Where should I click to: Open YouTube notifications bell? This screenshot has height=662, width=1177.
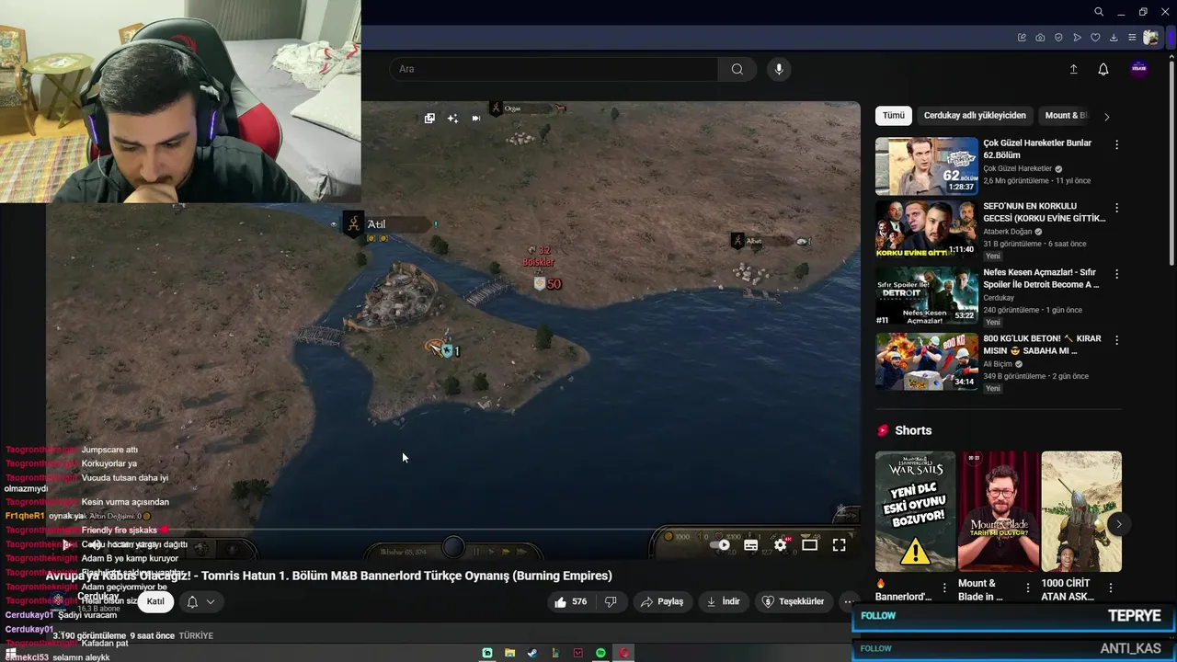tap(1103, 69)
